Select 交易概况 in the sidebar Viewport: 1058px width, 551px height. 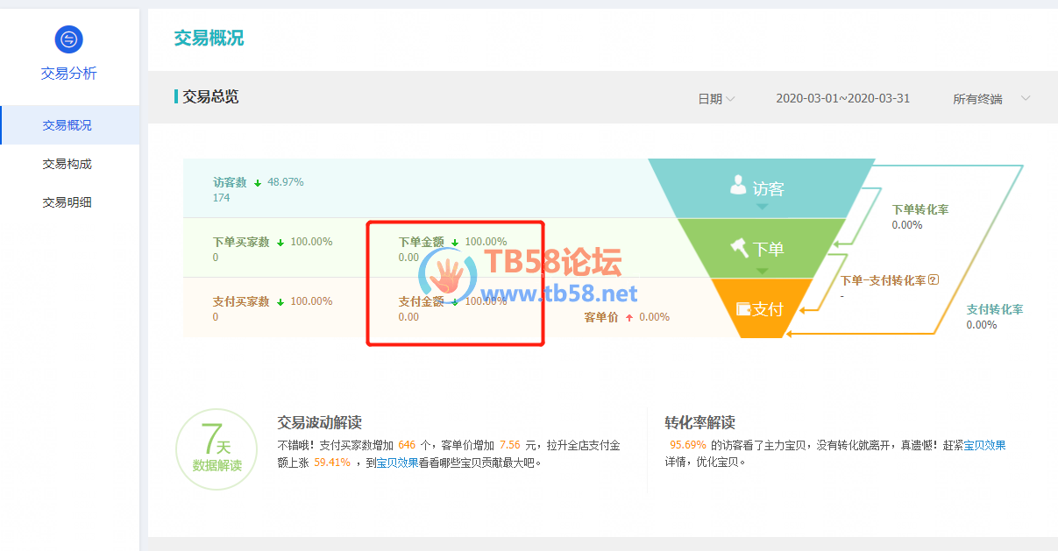pos(67,125)
